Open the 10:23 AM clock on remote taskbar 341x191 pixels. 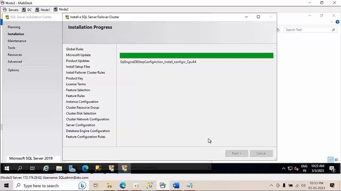pos(318,168)
